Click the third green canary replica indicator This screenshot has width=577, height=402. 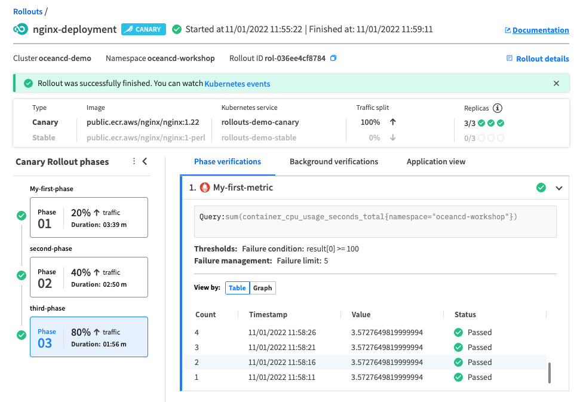tap(501, 123)
